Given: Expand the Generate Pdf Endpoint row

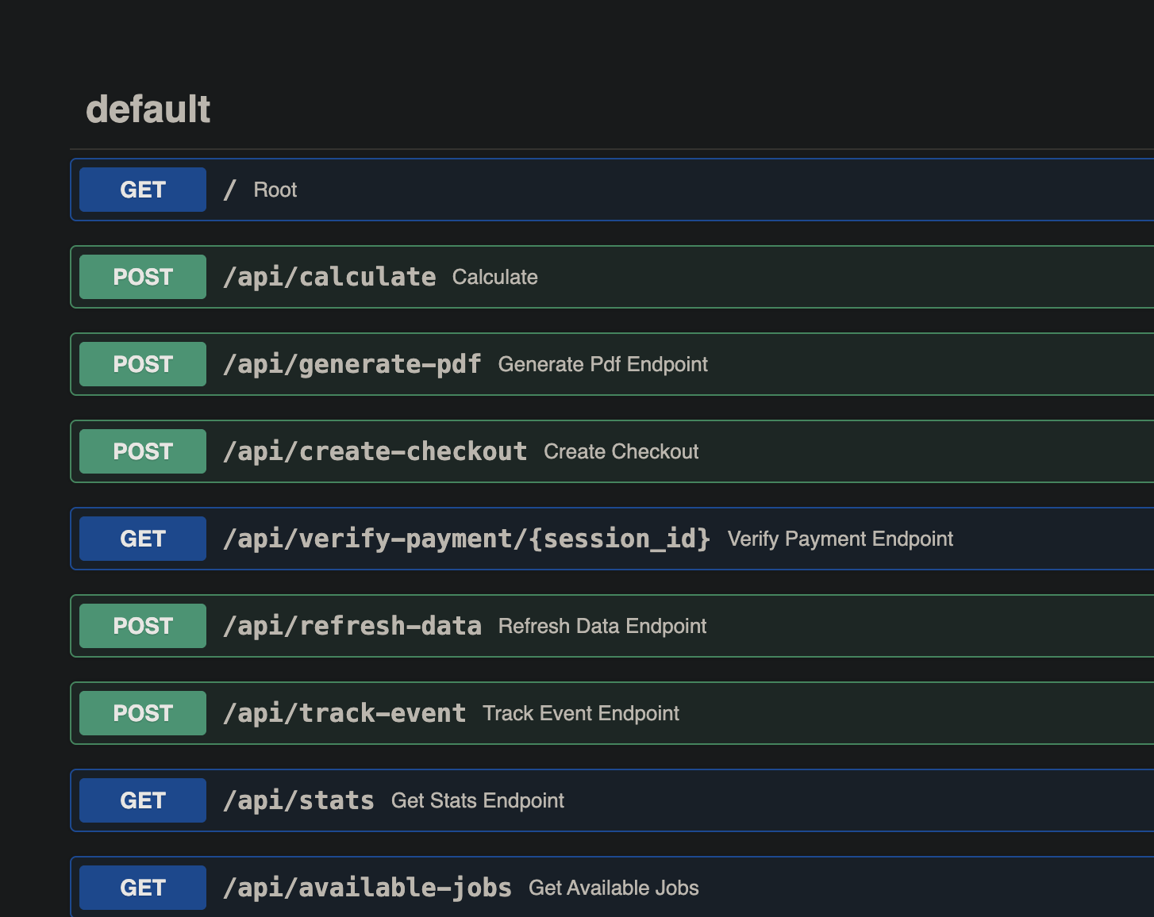Looking at the screenshot, I should point(556,363).
